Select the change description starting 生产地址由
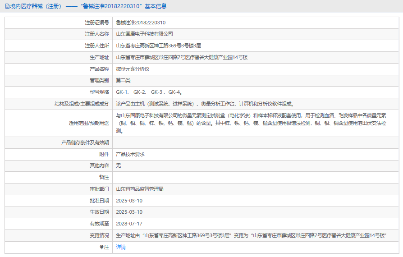 (252, 235)
